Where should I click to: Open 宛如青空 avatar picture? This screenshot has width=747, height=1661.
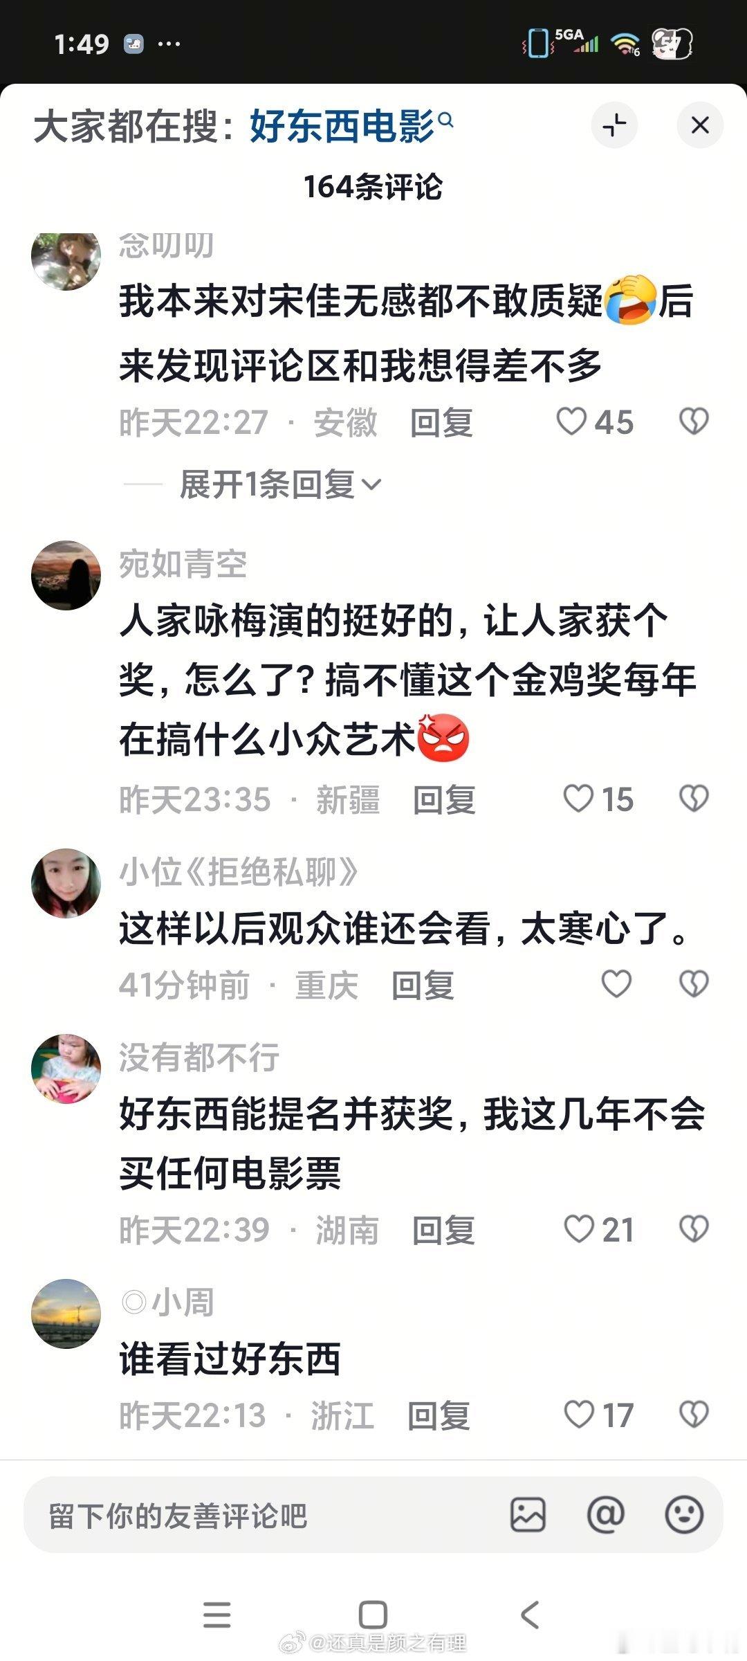66,575
